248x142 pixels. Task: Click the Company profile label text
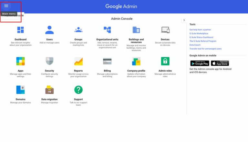pos(136,71)
